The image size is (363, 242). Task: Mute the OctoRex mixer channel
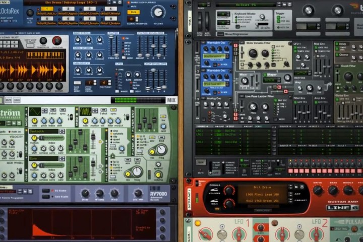tap(9, 100)
